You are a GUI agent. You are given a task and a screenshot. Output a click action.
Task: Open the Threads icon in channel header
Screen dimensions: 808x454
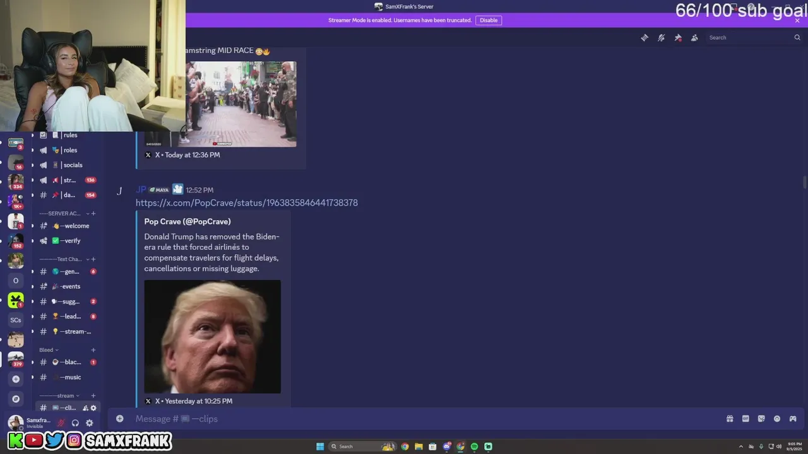(x=645, y=38)
